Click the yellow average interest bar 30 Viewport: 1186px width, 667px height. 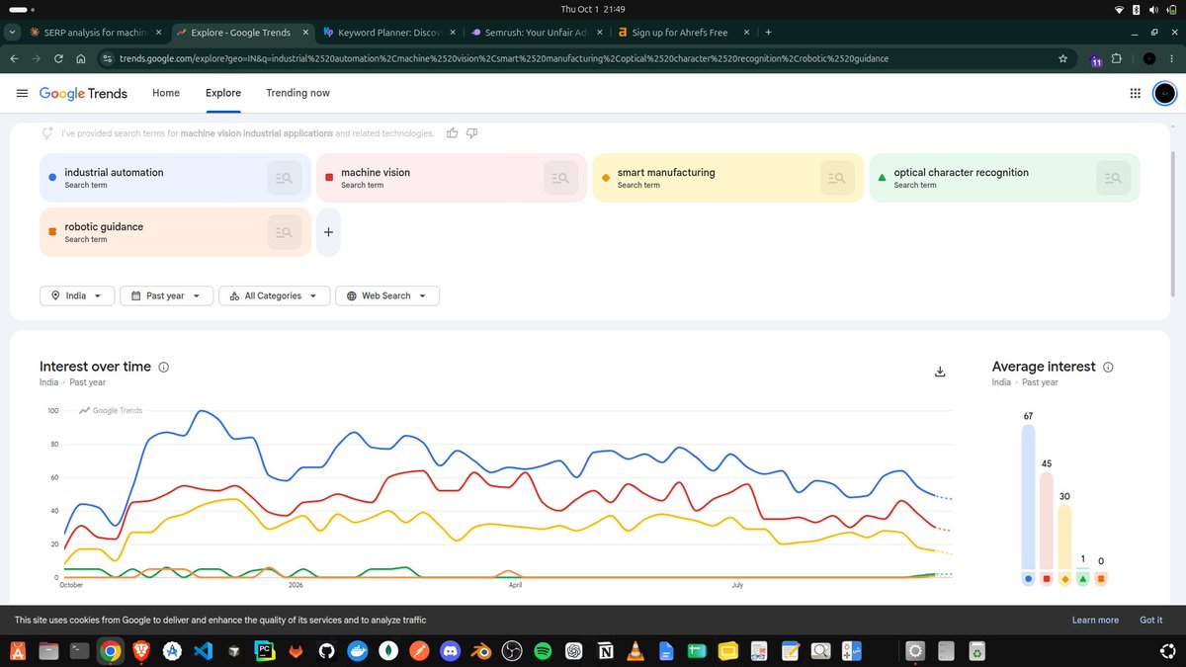click(1064, 538)
